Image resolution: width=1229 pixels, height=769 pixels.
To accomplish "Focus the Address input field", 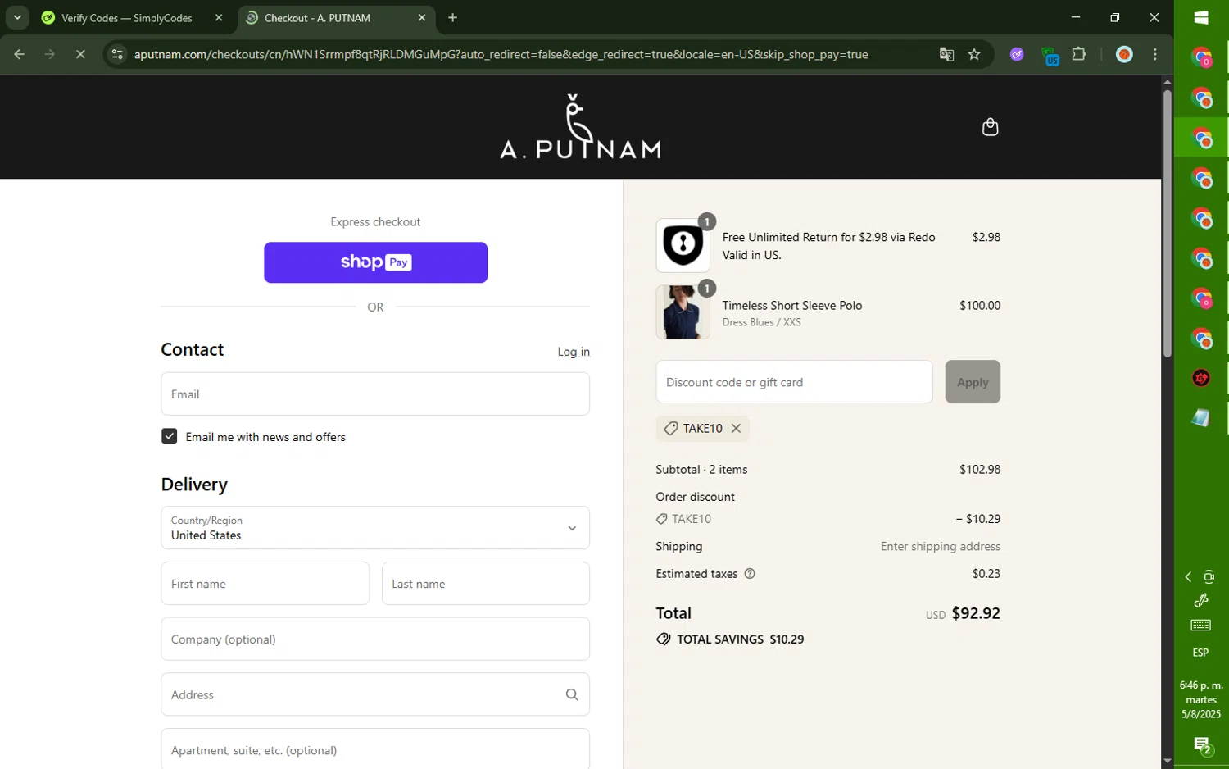I will (375, 694).
